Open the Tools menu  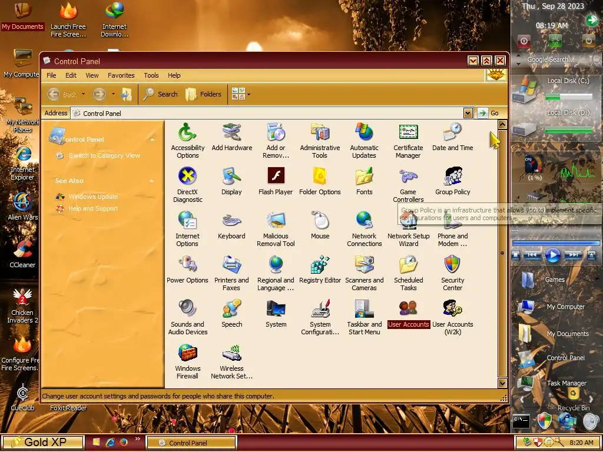[x=151, y=75]
